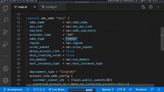The width and height of the screenshot is (164, 92).
Task: Click the horizontal editor scrollbar
Action: click(x=90, y=85)
